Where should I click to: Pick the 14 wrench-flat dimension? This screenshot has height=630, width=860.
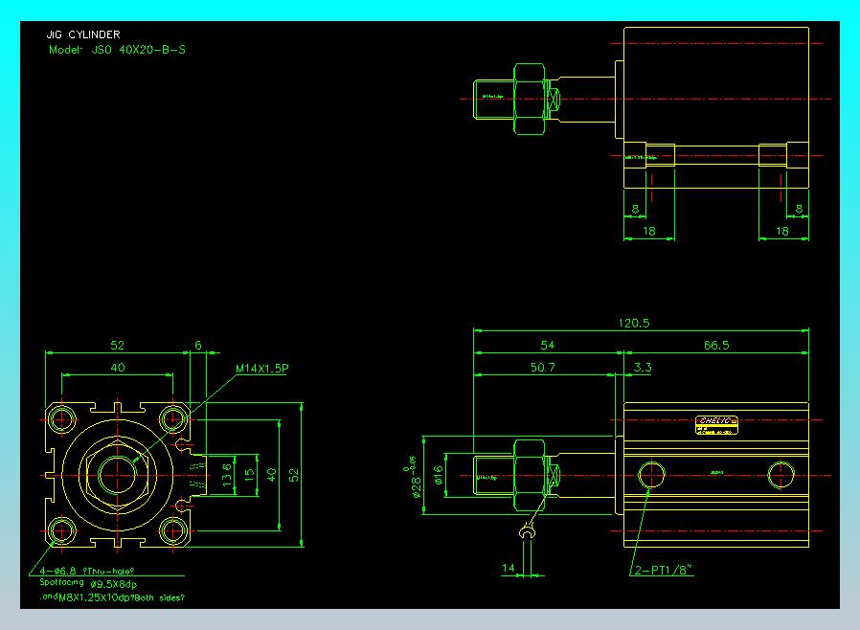(x=509, y=568)
